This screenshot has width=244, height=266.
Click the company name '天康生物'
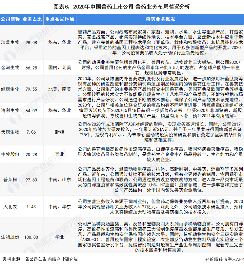(10, 132)
